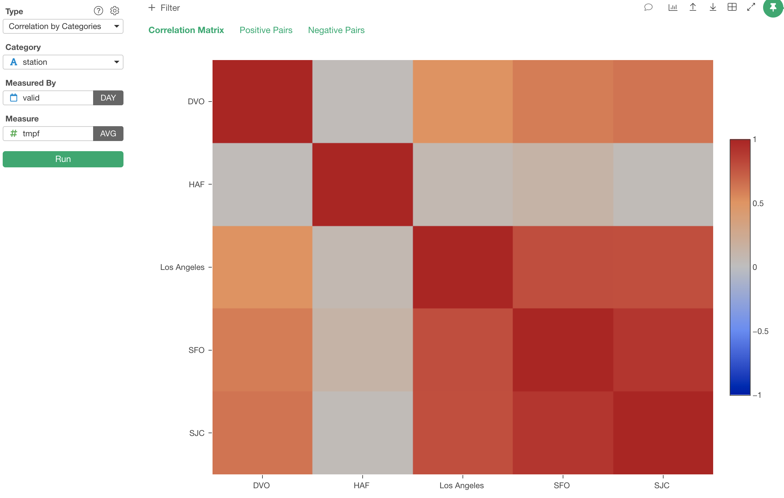
Task: Select the tmpf Measure field
Action: coord(48,134)
